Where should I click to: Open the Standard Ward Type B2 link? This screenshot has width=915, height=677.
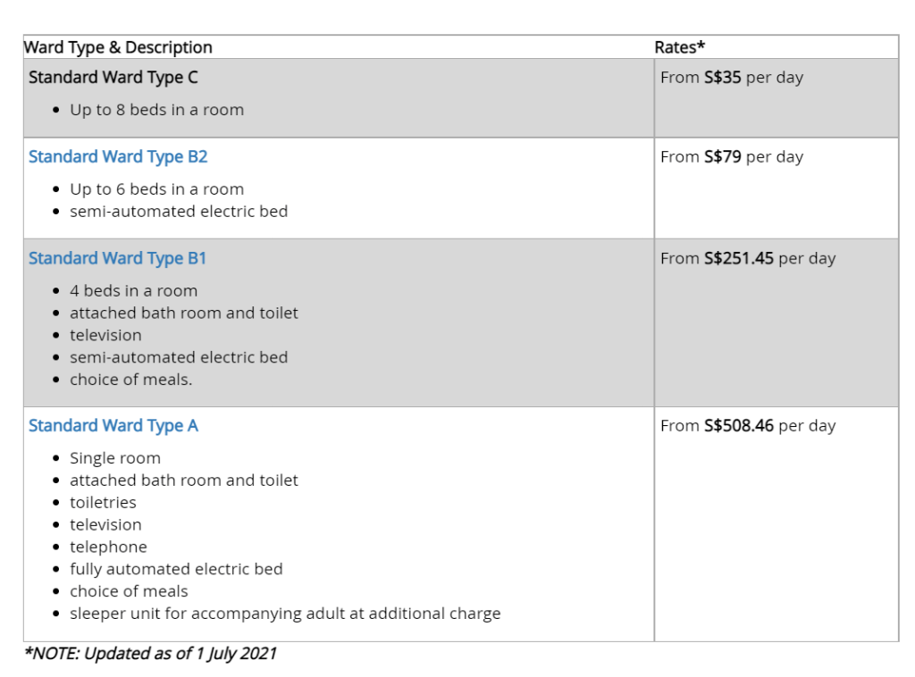pyautogui.click(x=118, y=157)
